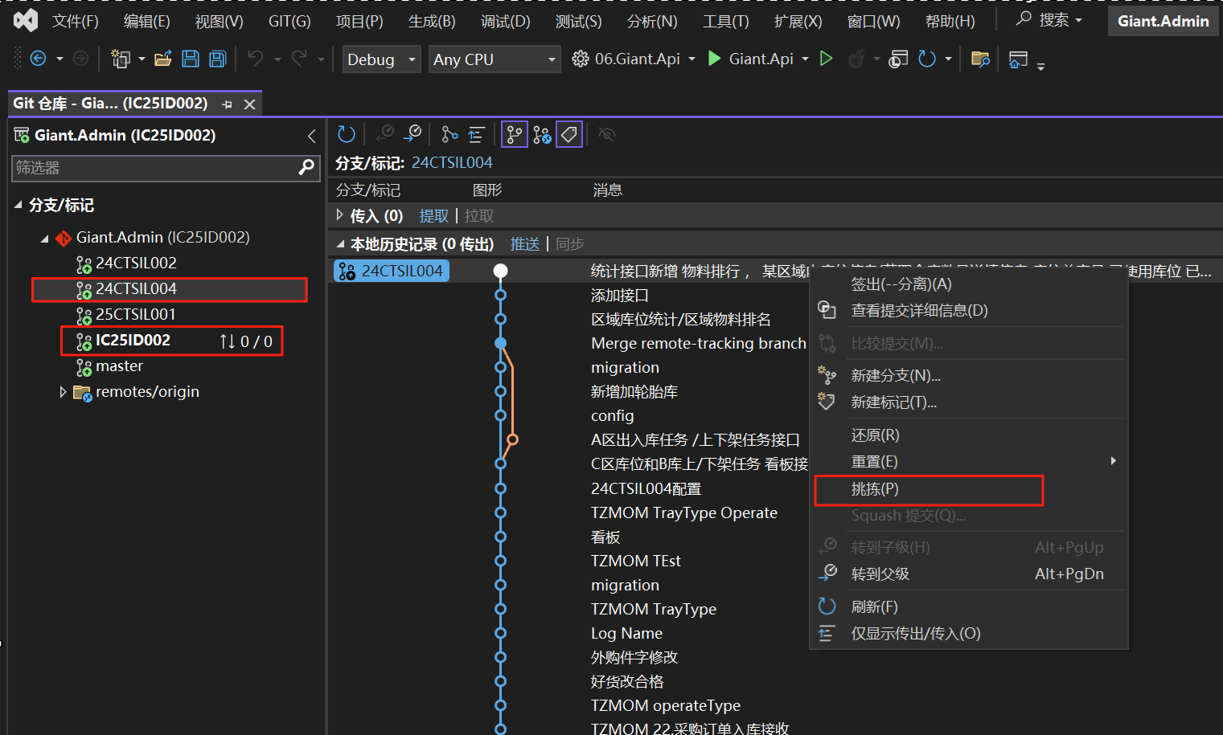Click the Find in Files folder icon

(980, 59)
